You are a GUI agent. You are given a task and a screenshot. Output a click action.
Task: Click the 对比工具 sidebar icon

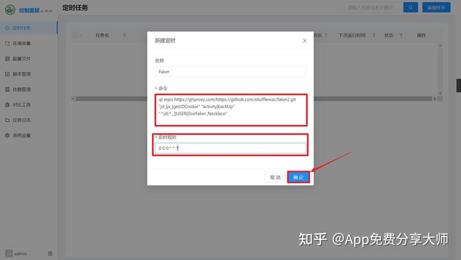(7, 105)
